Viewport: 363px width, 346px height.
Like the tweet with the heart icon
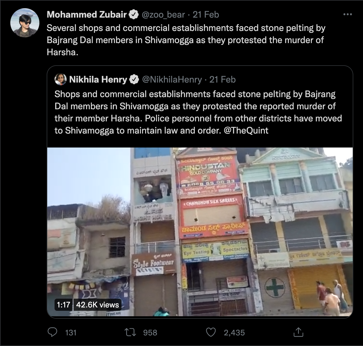pos(211,332)
